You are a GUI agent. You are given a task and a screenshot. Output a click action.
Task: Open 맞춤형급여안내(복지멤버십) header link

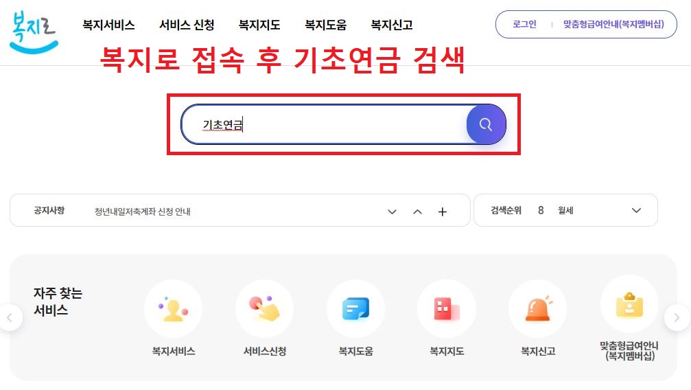(x=613, y=24)
